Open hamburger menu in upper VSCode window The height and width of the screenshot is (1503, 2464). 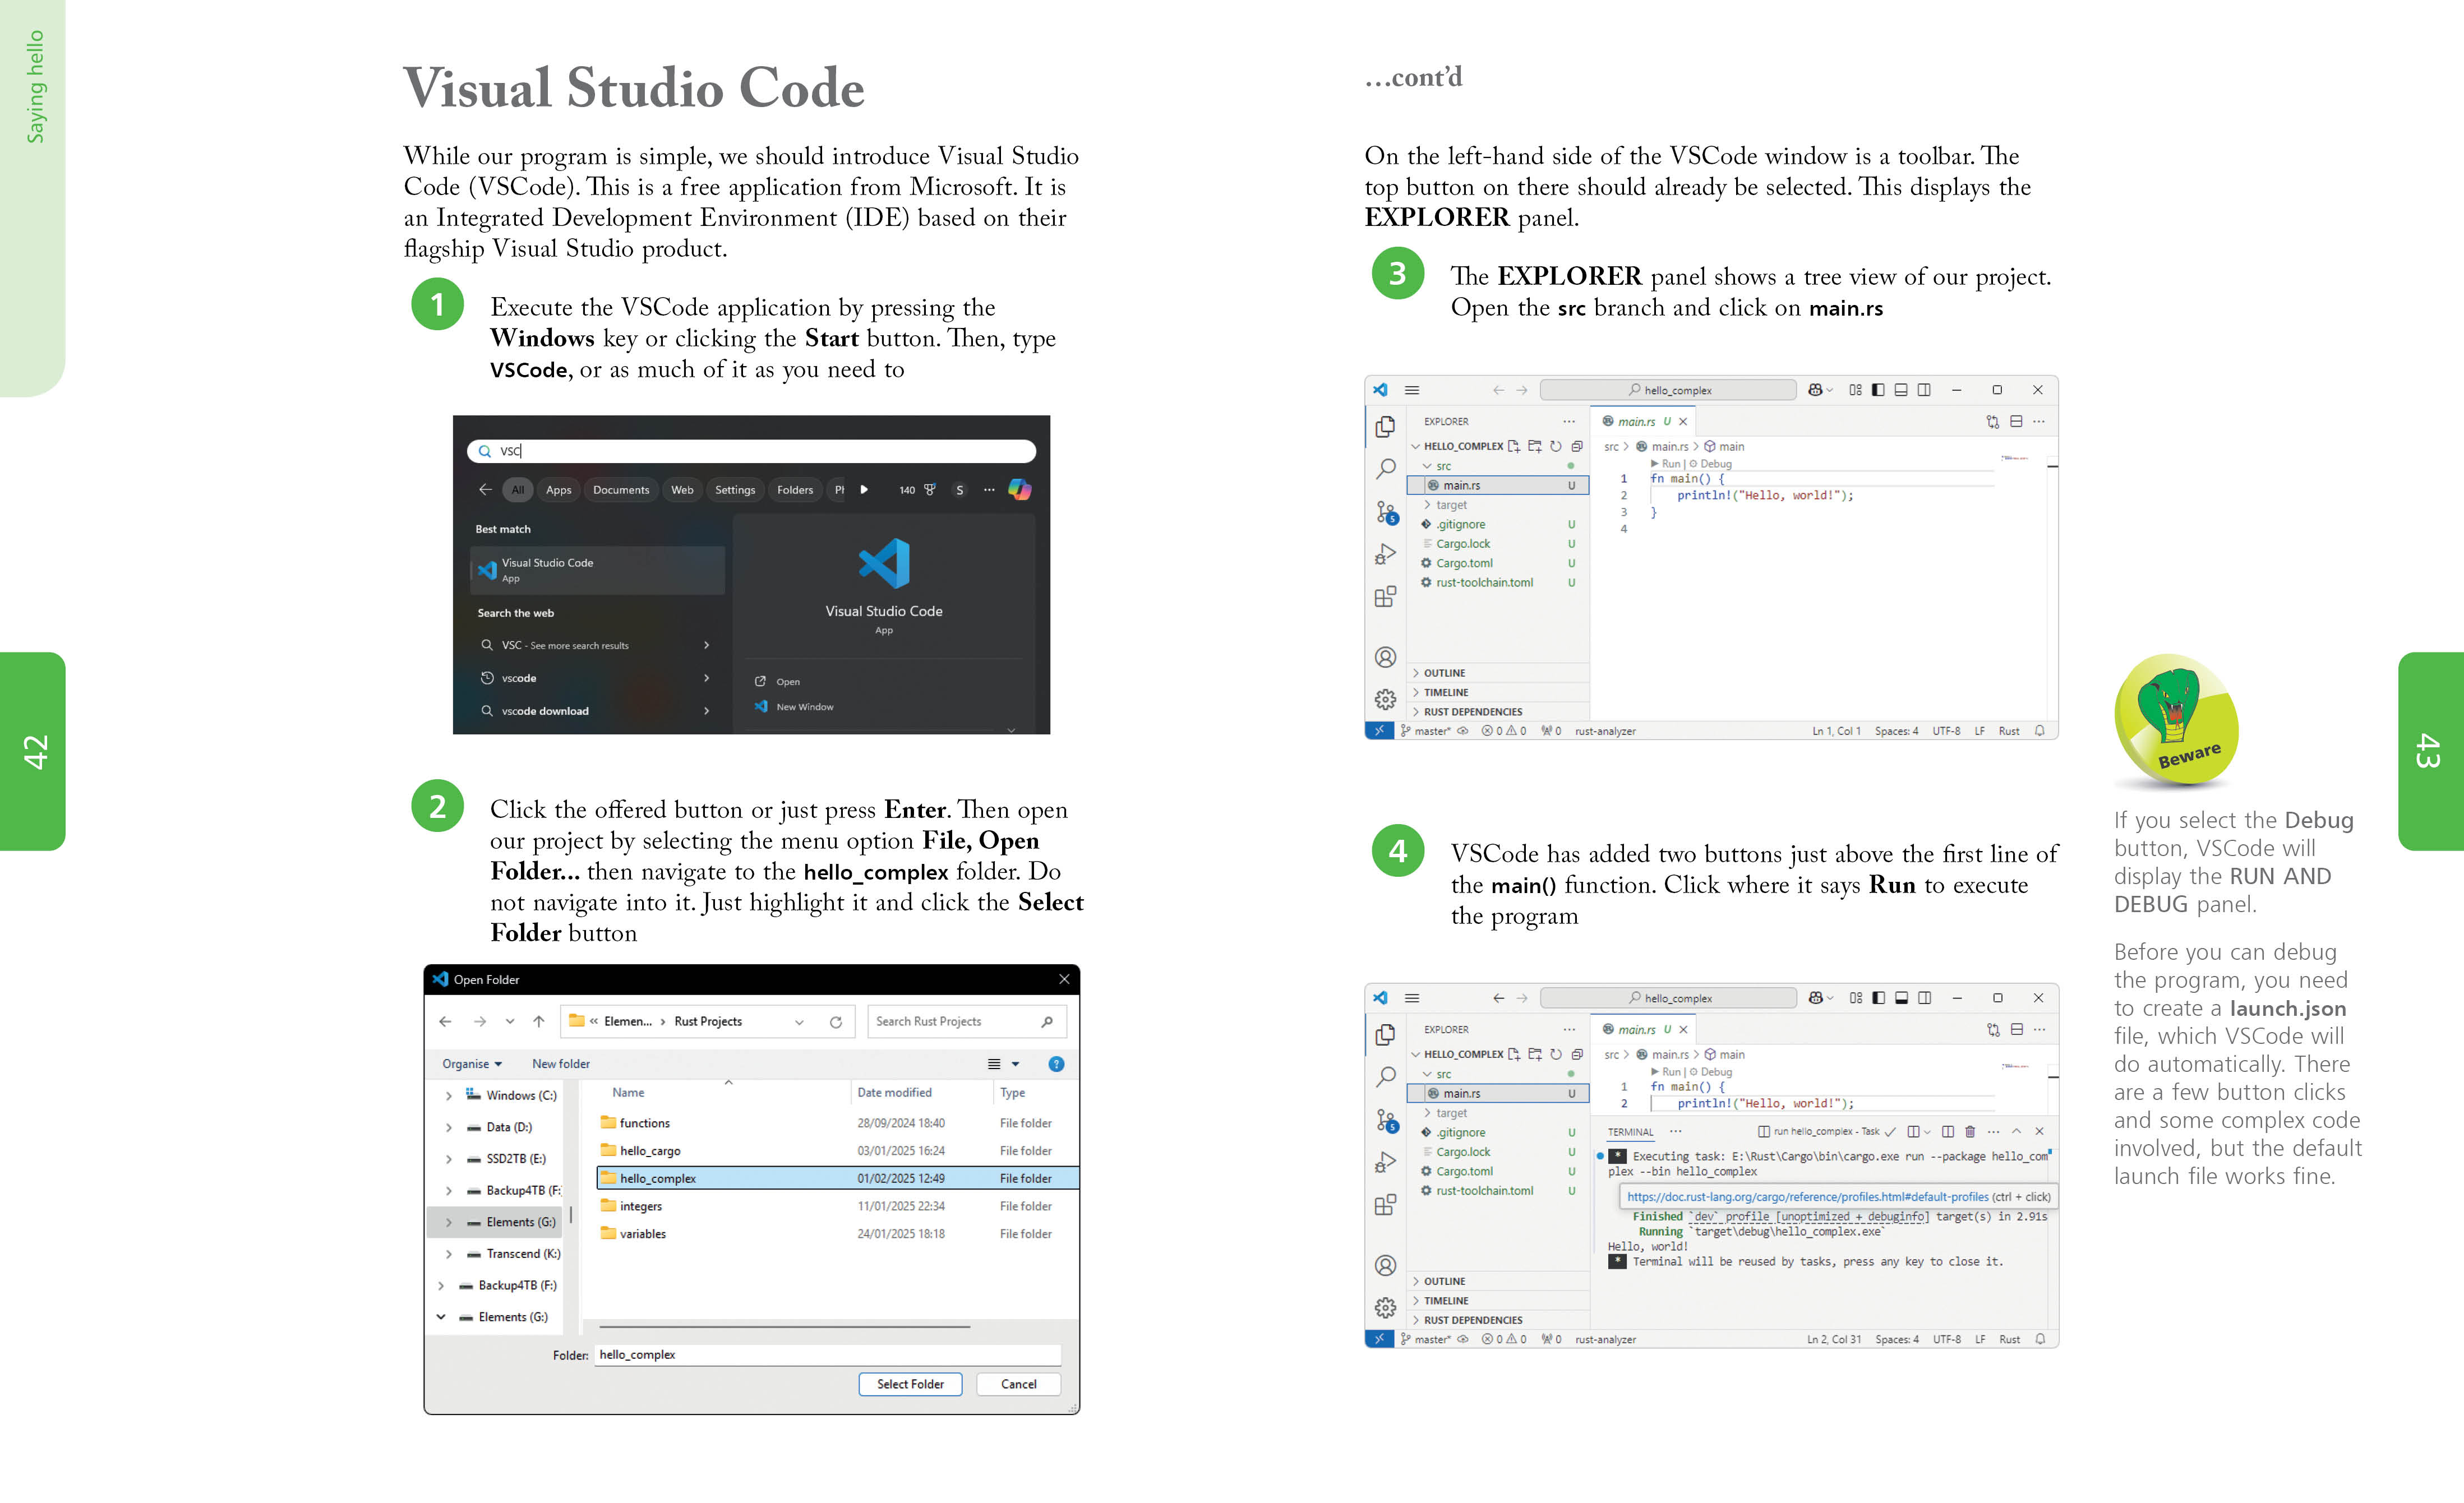[x=1412, y=390]
